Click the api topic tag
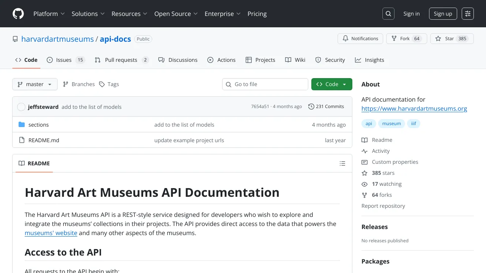This screenshot has width=486, height=273. [369, 124]
